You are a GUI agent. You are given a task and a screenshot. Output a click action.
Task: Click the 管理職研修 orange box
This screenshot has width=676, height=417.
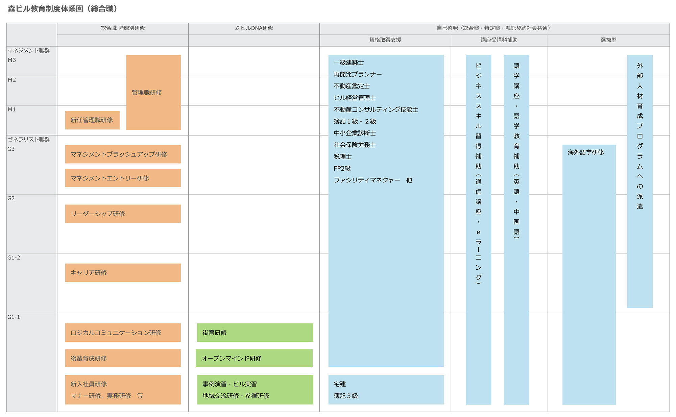[x=153, y=92]
